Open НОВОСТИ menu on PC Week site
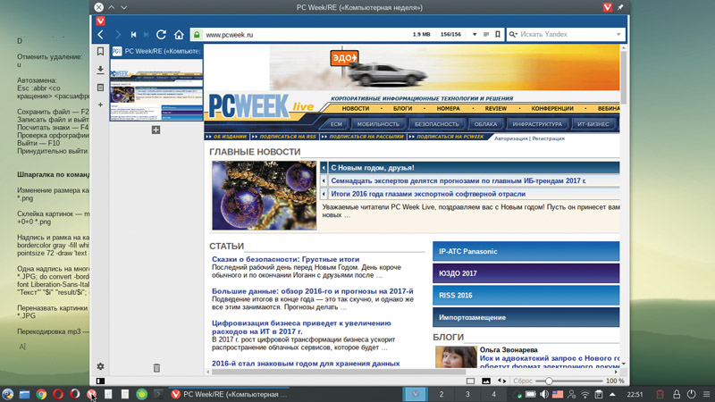Image resolution: width=715 pixels, height=402 pixels. click(355, 108)
